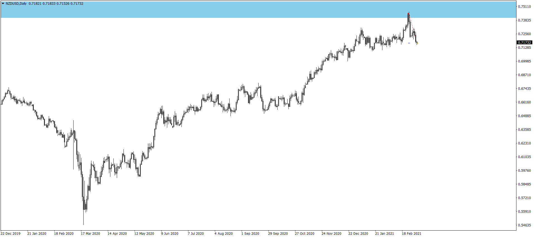Select the red sell arrow at the peak

click(x=408, y=14)
